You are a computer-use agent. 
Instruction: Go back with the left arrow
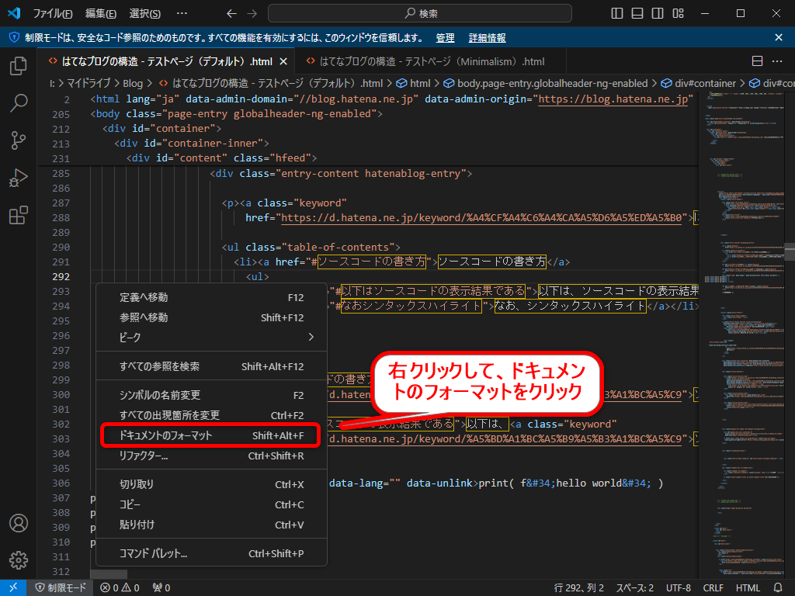click(231, 13)
